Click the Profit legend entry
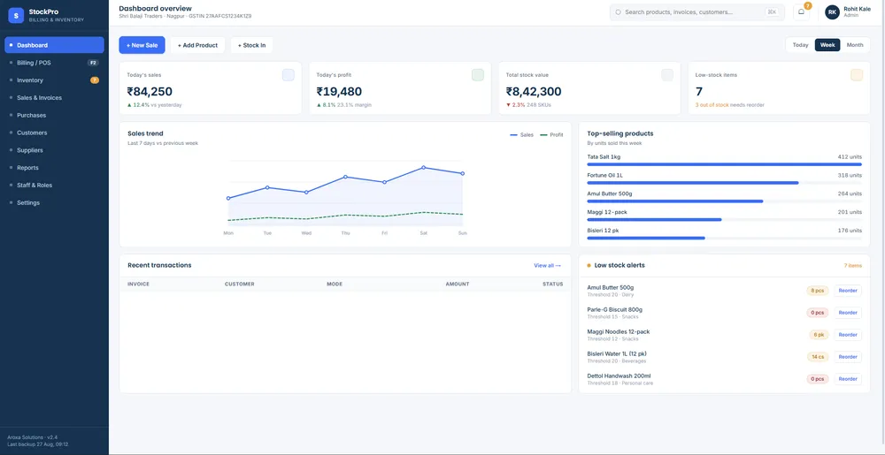885x455 pixels. tap(552, 135)
